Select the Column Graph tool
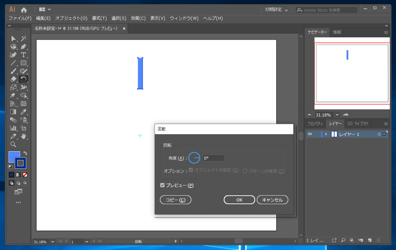Viewport: 396px width, 250px height. point(13,128)
